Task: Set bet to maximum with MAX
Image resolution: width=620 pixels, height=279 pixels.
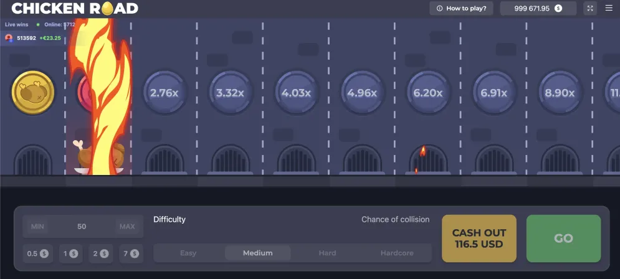Action: coord(127,227)
